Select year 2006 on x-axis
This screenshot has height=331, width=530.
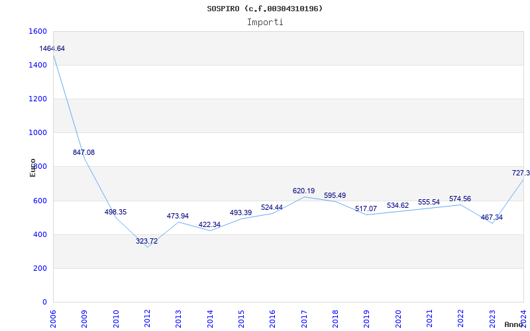point(53,318)
